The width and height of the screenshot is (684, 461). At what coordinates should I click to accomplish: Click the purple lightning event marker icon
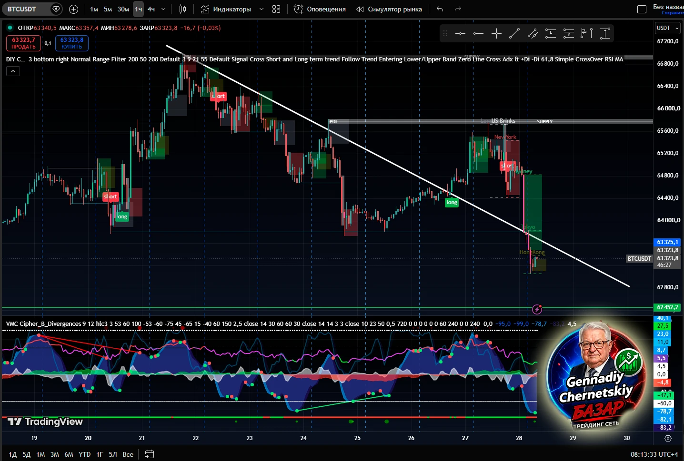pyautogui.click(x=537, y=309)
